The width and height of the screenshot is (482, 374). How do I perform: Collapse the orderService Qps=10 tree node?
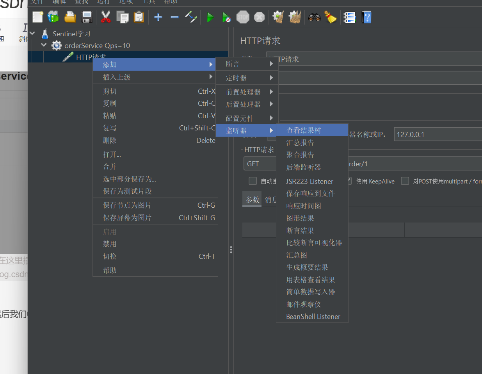tap(44, 45)
